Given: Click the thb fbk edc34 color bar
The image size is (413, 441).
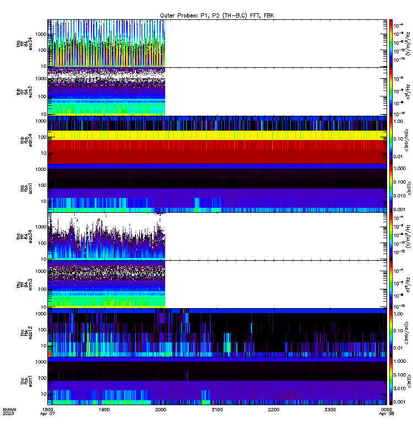Looking at the screenshot, I should coord(391,140).
